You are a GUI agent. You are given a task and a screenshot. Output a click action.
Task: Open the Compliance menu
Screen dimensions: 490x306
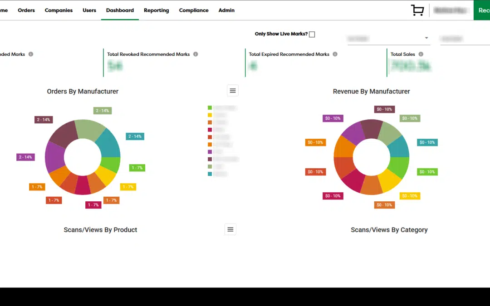click(194, 10)
